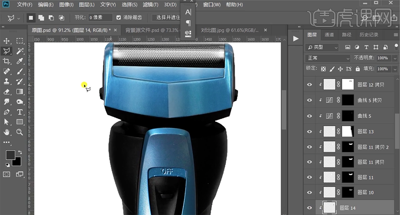Switch to the 通道 panel tab
The height and width of the screenshot is (215, 400).
tap(329, 35)
